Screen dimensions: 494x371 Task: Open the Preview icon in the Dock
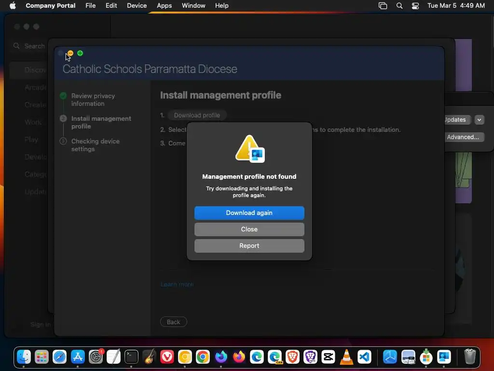408,357
